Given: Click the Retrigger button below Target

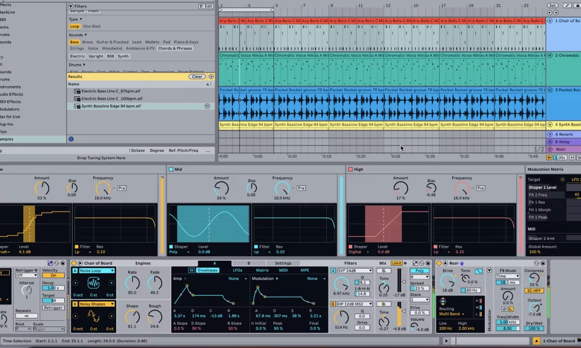Looking at the screenshot, I should tap(53, 308).
